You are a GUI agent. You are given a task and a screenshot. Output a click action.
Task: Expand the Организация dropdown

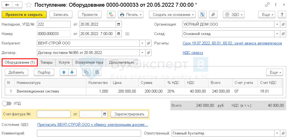(x=277, y=24)
